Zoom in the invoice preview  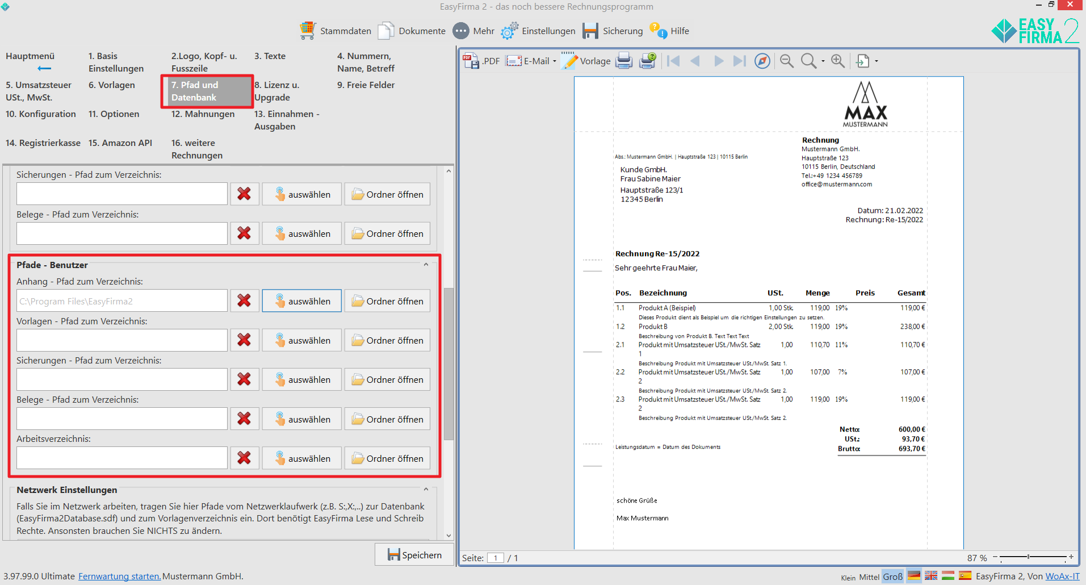(837, 61)
